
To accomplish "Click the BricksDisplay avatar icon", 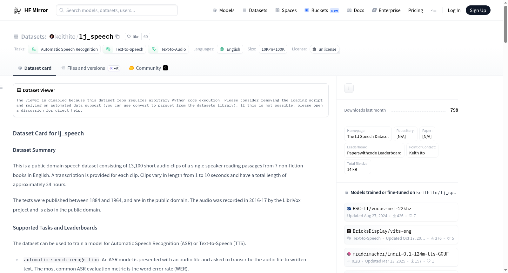I will tap(349, 231).
